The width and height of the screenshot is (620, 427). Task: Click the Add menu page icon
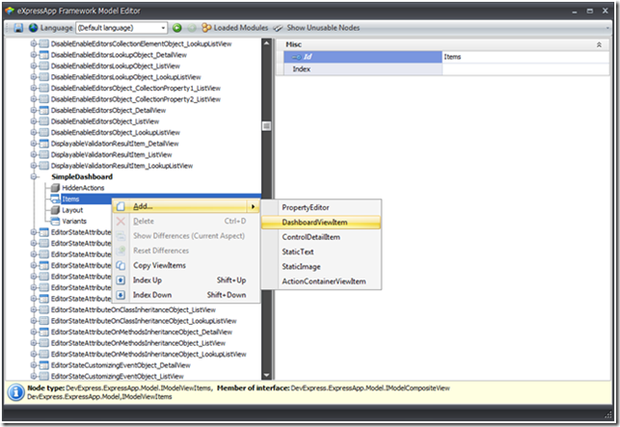tap(121, 206)
